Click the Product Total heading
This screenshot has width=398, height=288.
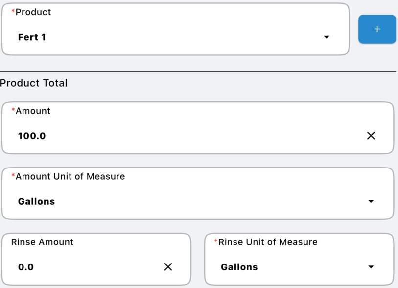coord(34,83)
